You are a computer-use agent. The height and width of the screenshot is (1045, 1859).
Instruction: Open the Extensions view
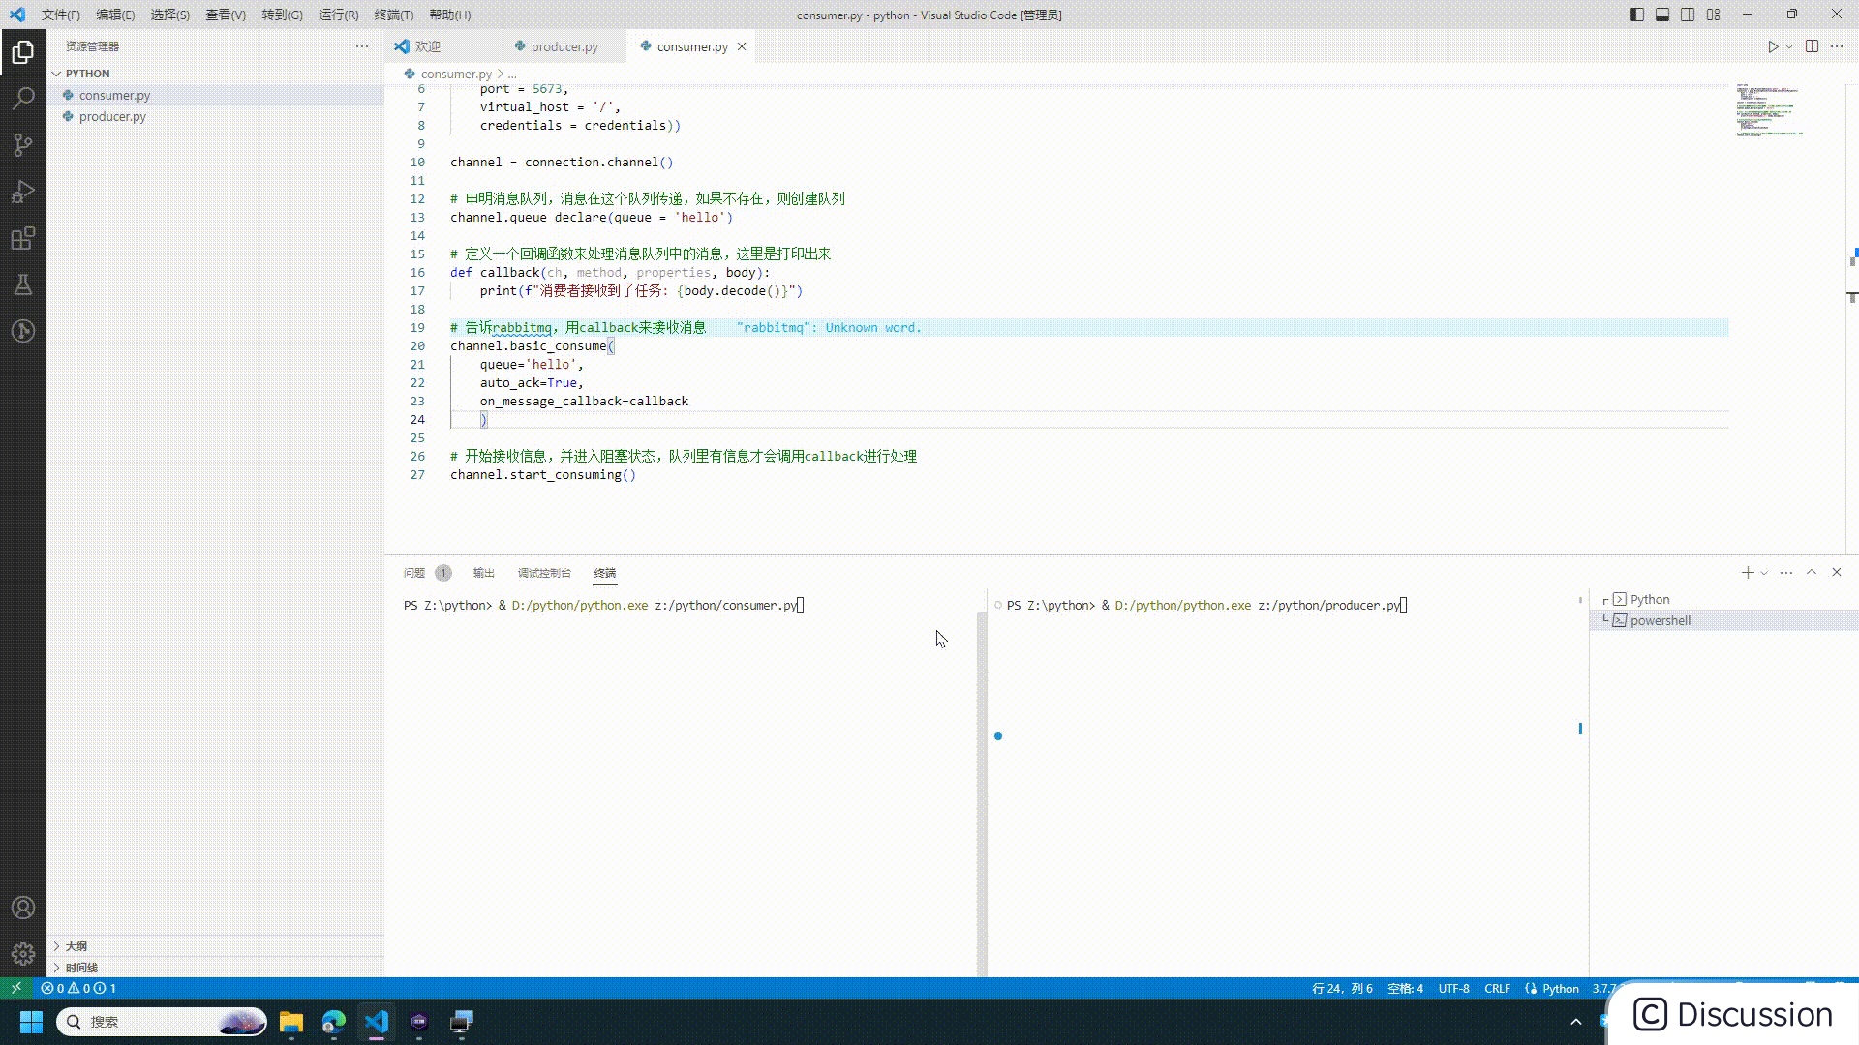[x=23, y=238]
